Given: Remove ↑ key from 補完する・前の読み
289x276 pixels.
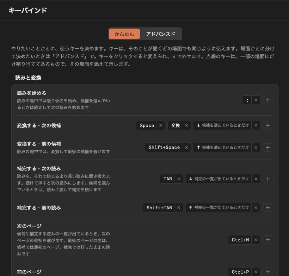Looking at the screenshot, I should point(256,208).
